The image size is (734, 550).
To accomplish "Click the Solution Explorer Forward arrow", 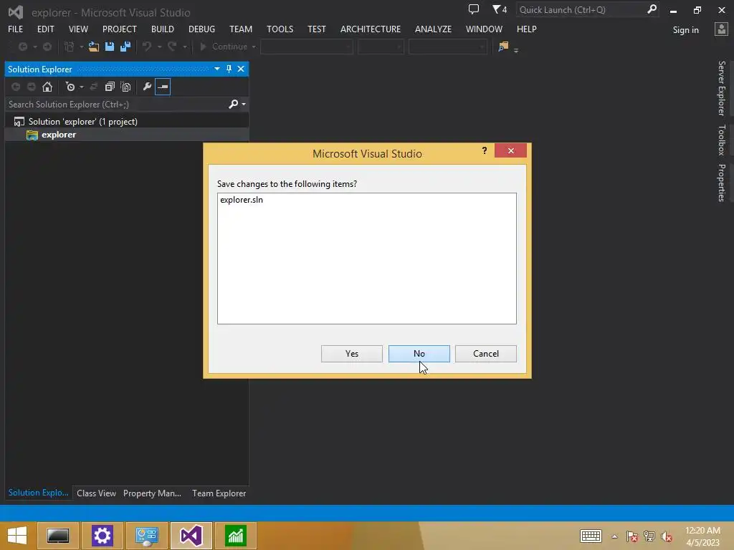I will [32, 87].
